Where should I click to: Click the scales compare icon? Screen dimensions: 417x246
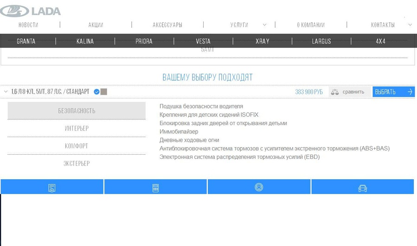coord(335,92)
